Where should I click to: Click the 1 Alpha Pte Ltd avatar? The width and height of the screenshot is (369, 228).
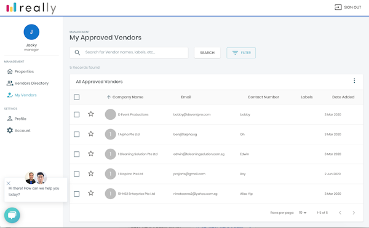point(110,134)
